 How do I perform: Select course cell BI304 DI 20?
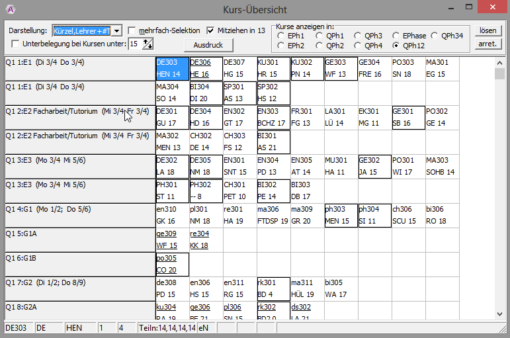point(206,93)
